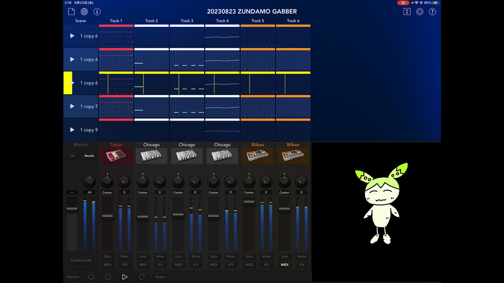
Task: Open the Chicago gadget thumbnail on Track 4
Action: point(222,156)
